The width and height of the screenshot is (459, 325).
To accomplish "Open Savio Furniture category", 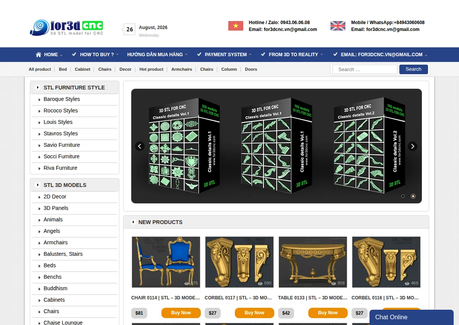I will [x=62, y=145].
